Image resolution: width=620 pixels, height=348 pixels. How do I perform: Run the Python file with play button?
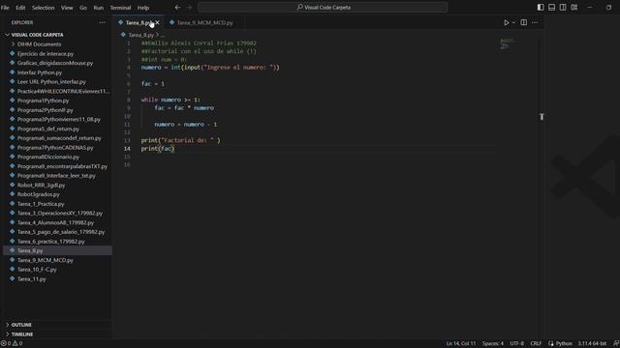coord(506,22)
